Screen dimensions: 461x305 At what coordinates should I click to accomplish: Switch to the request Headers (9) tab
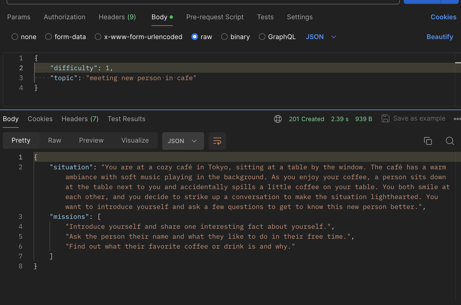[x=117, y=17]
